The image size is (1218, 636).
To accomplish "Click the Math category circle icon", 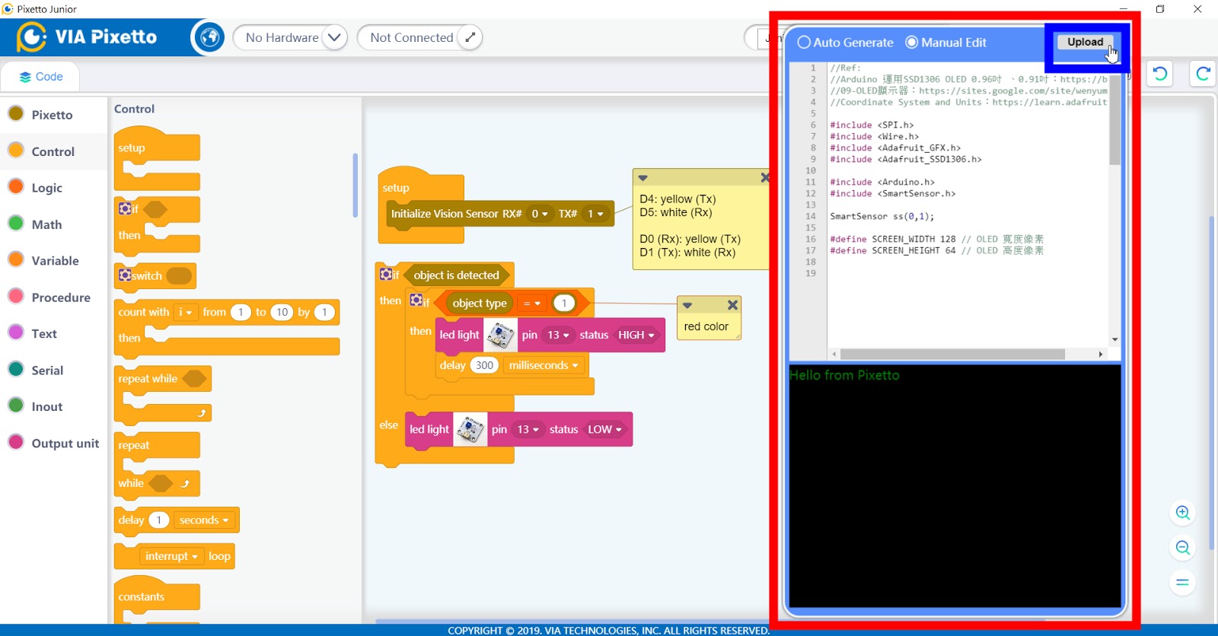I will (x=16, y=224).
